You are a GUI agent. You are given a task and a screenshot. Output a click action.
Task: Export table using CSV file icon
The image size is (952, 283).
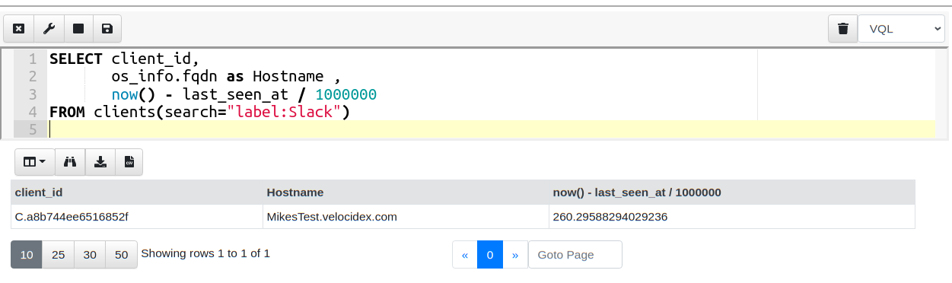coord(129,162)
